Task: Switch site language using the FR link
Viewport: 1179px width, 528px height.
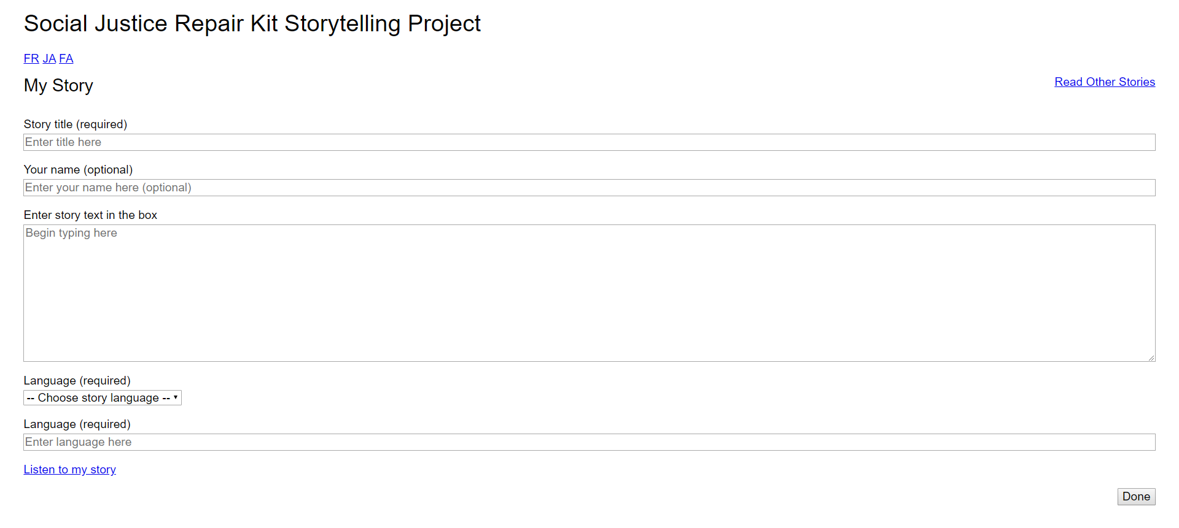Action: [x=31, y=58]
